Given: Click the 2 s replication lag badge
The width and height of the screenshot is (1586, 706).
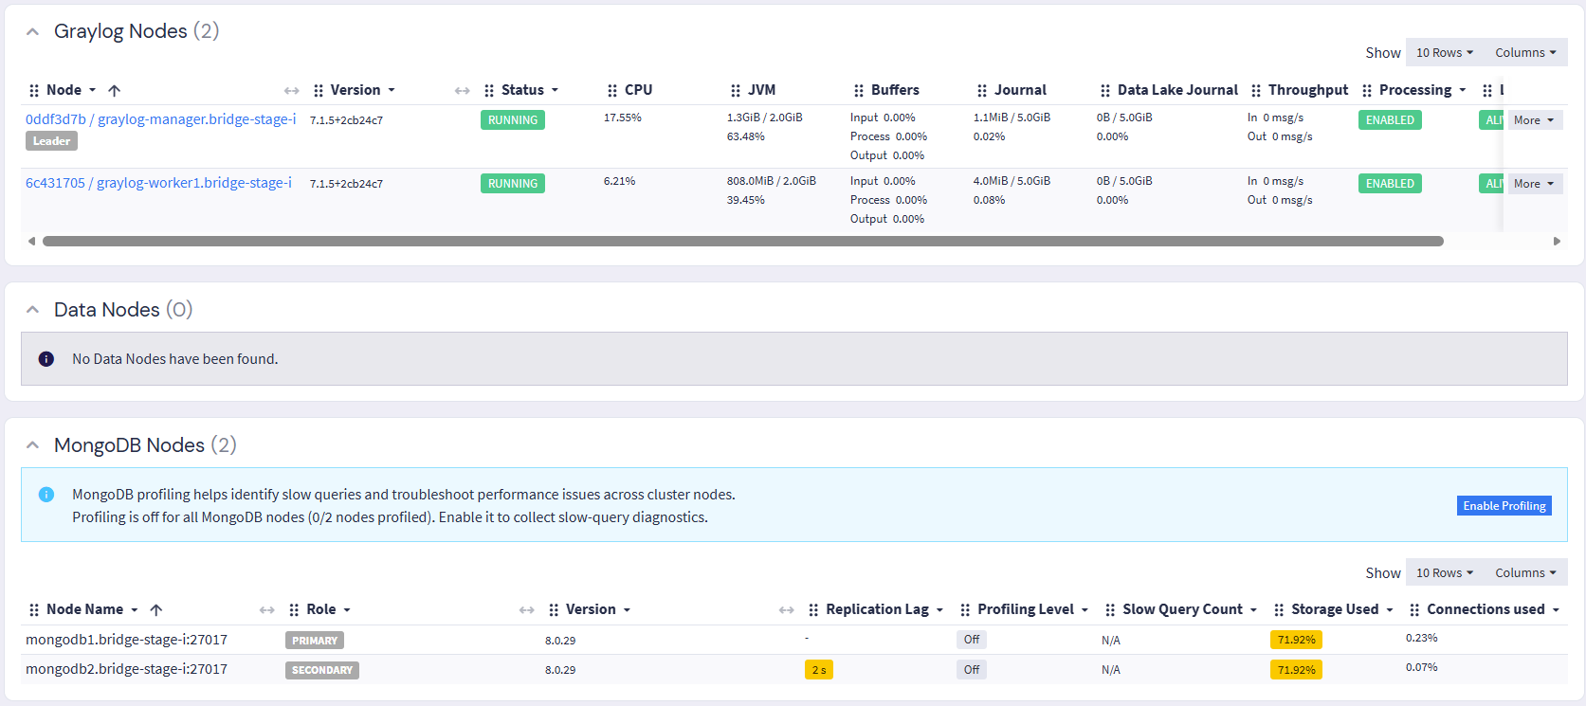Looking at the screenshot, I should click(x=819, y=670).
